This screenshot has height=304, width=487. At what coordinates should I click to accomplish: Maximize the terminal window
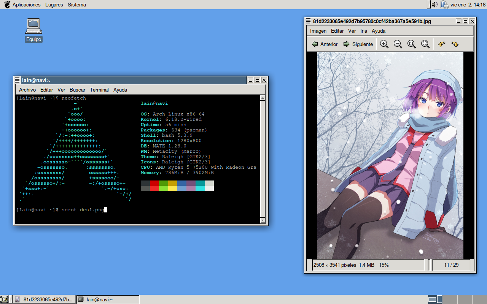(x=257, y=80)
